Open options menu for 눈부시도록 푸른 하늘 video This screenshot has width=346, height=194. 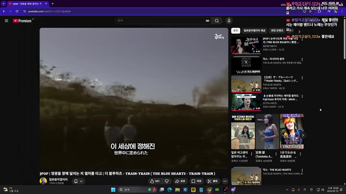point(302,40)
